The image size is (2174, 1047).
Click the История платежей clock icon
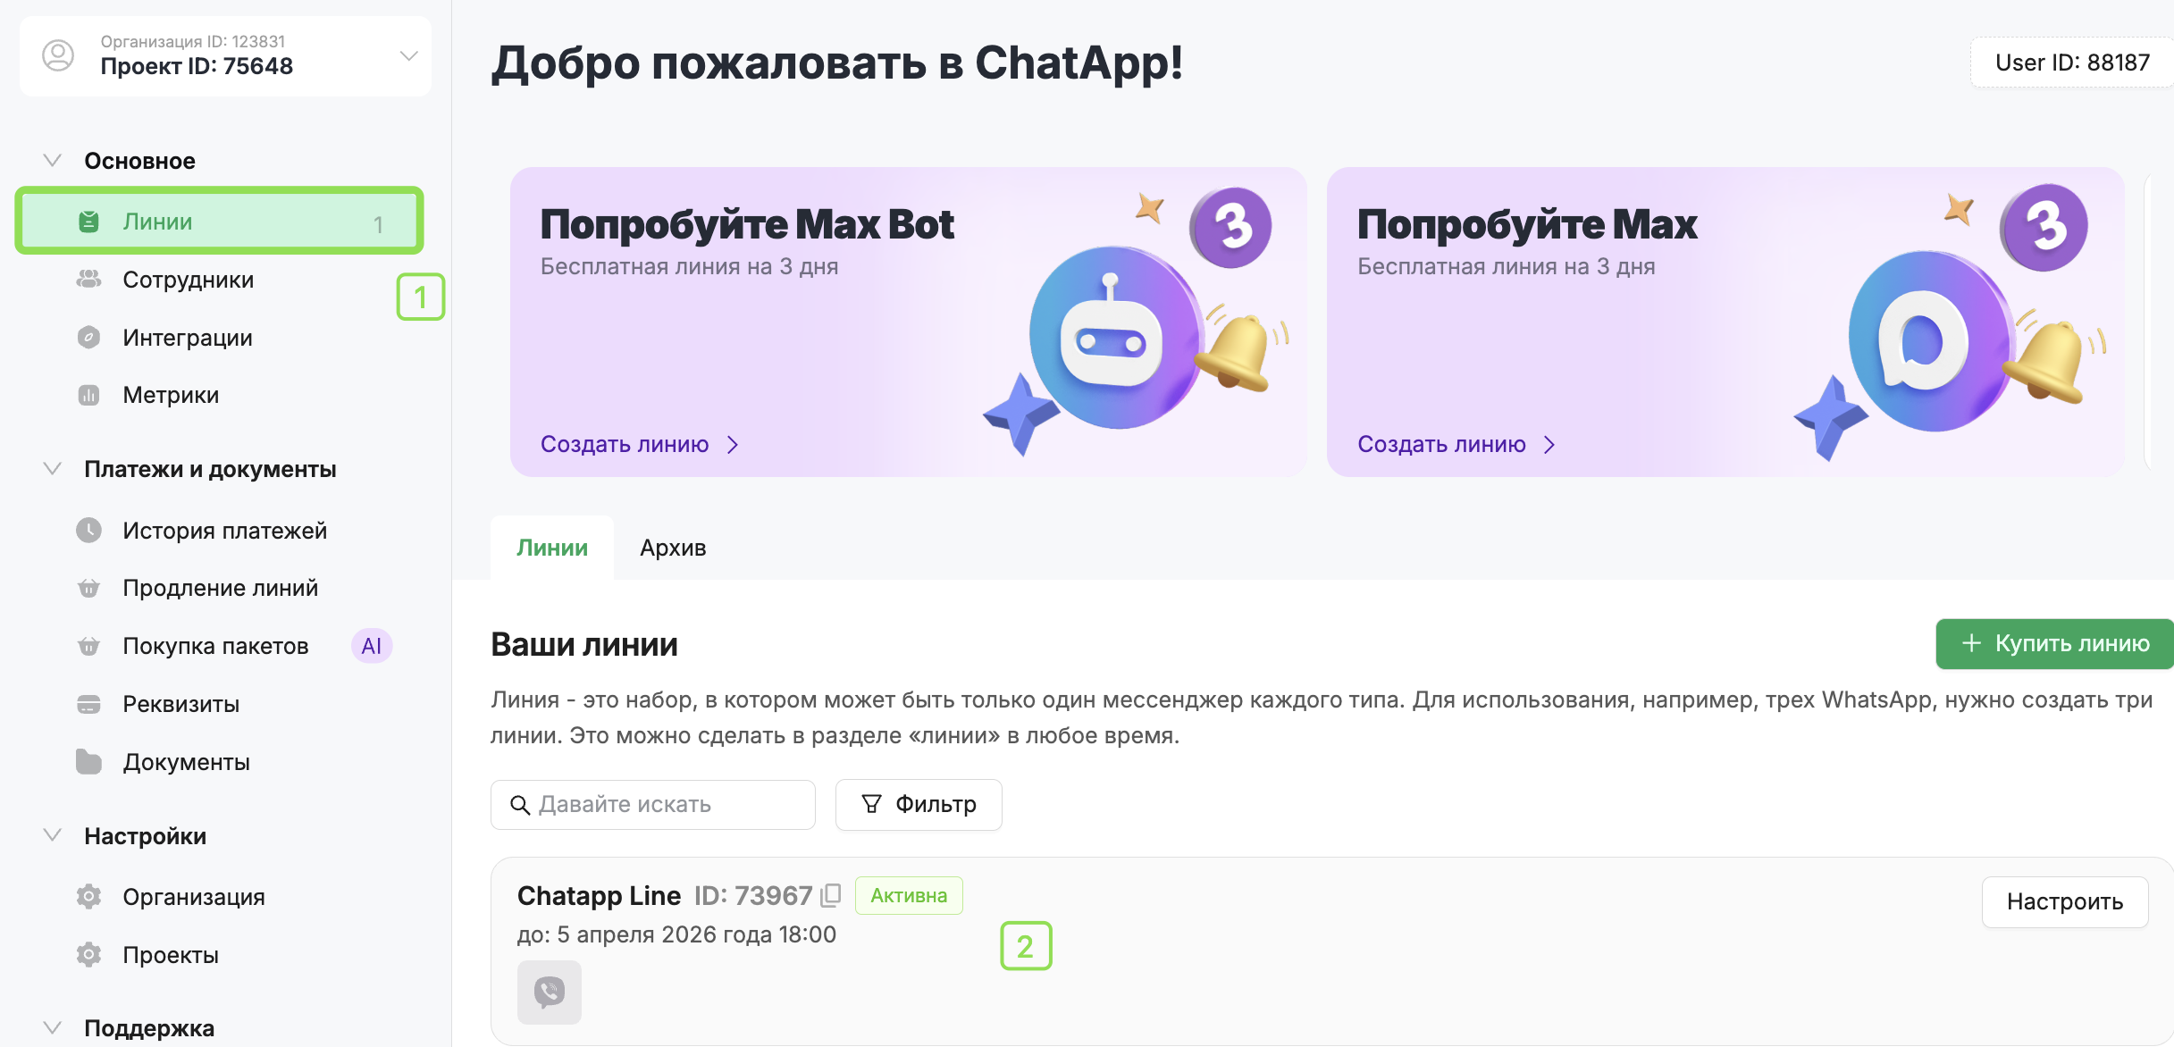point(88,531)
